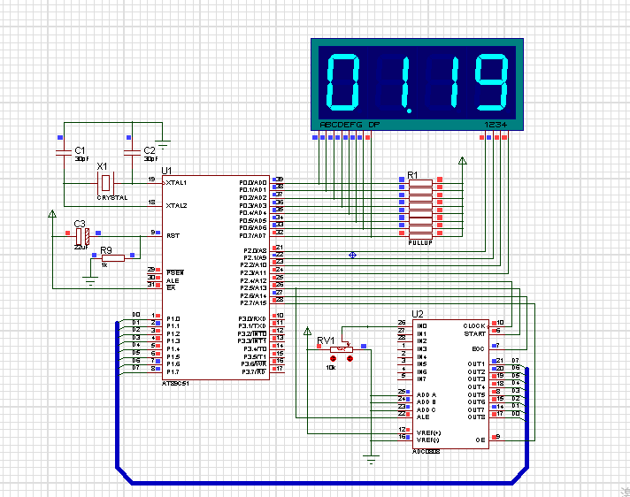Click the P3.0/RXD pin label
This screenshot has height=497, width=630.
[252, 319]
